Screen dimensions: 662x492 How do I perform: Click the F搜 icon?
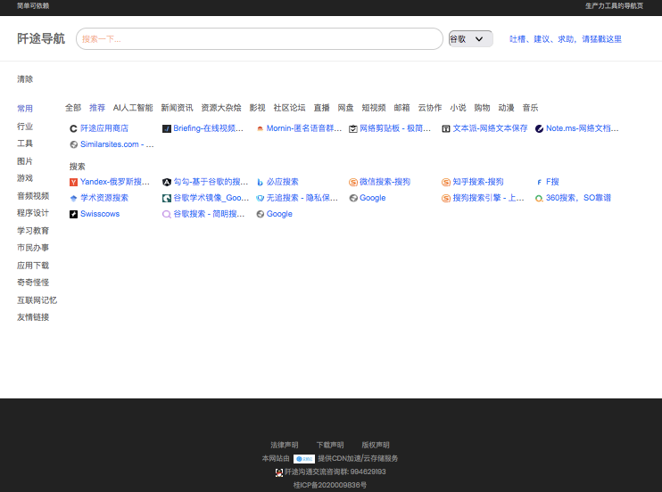pyautogui.click(x=539, y=183)
